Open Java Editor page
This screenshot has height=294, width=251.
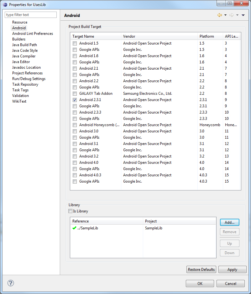(x=21, y=62)
